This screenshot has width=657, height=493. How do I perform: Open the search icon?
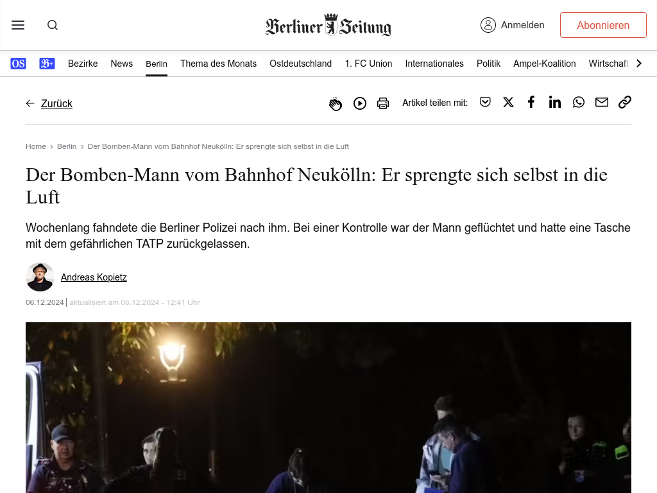(x=53, y=25)
